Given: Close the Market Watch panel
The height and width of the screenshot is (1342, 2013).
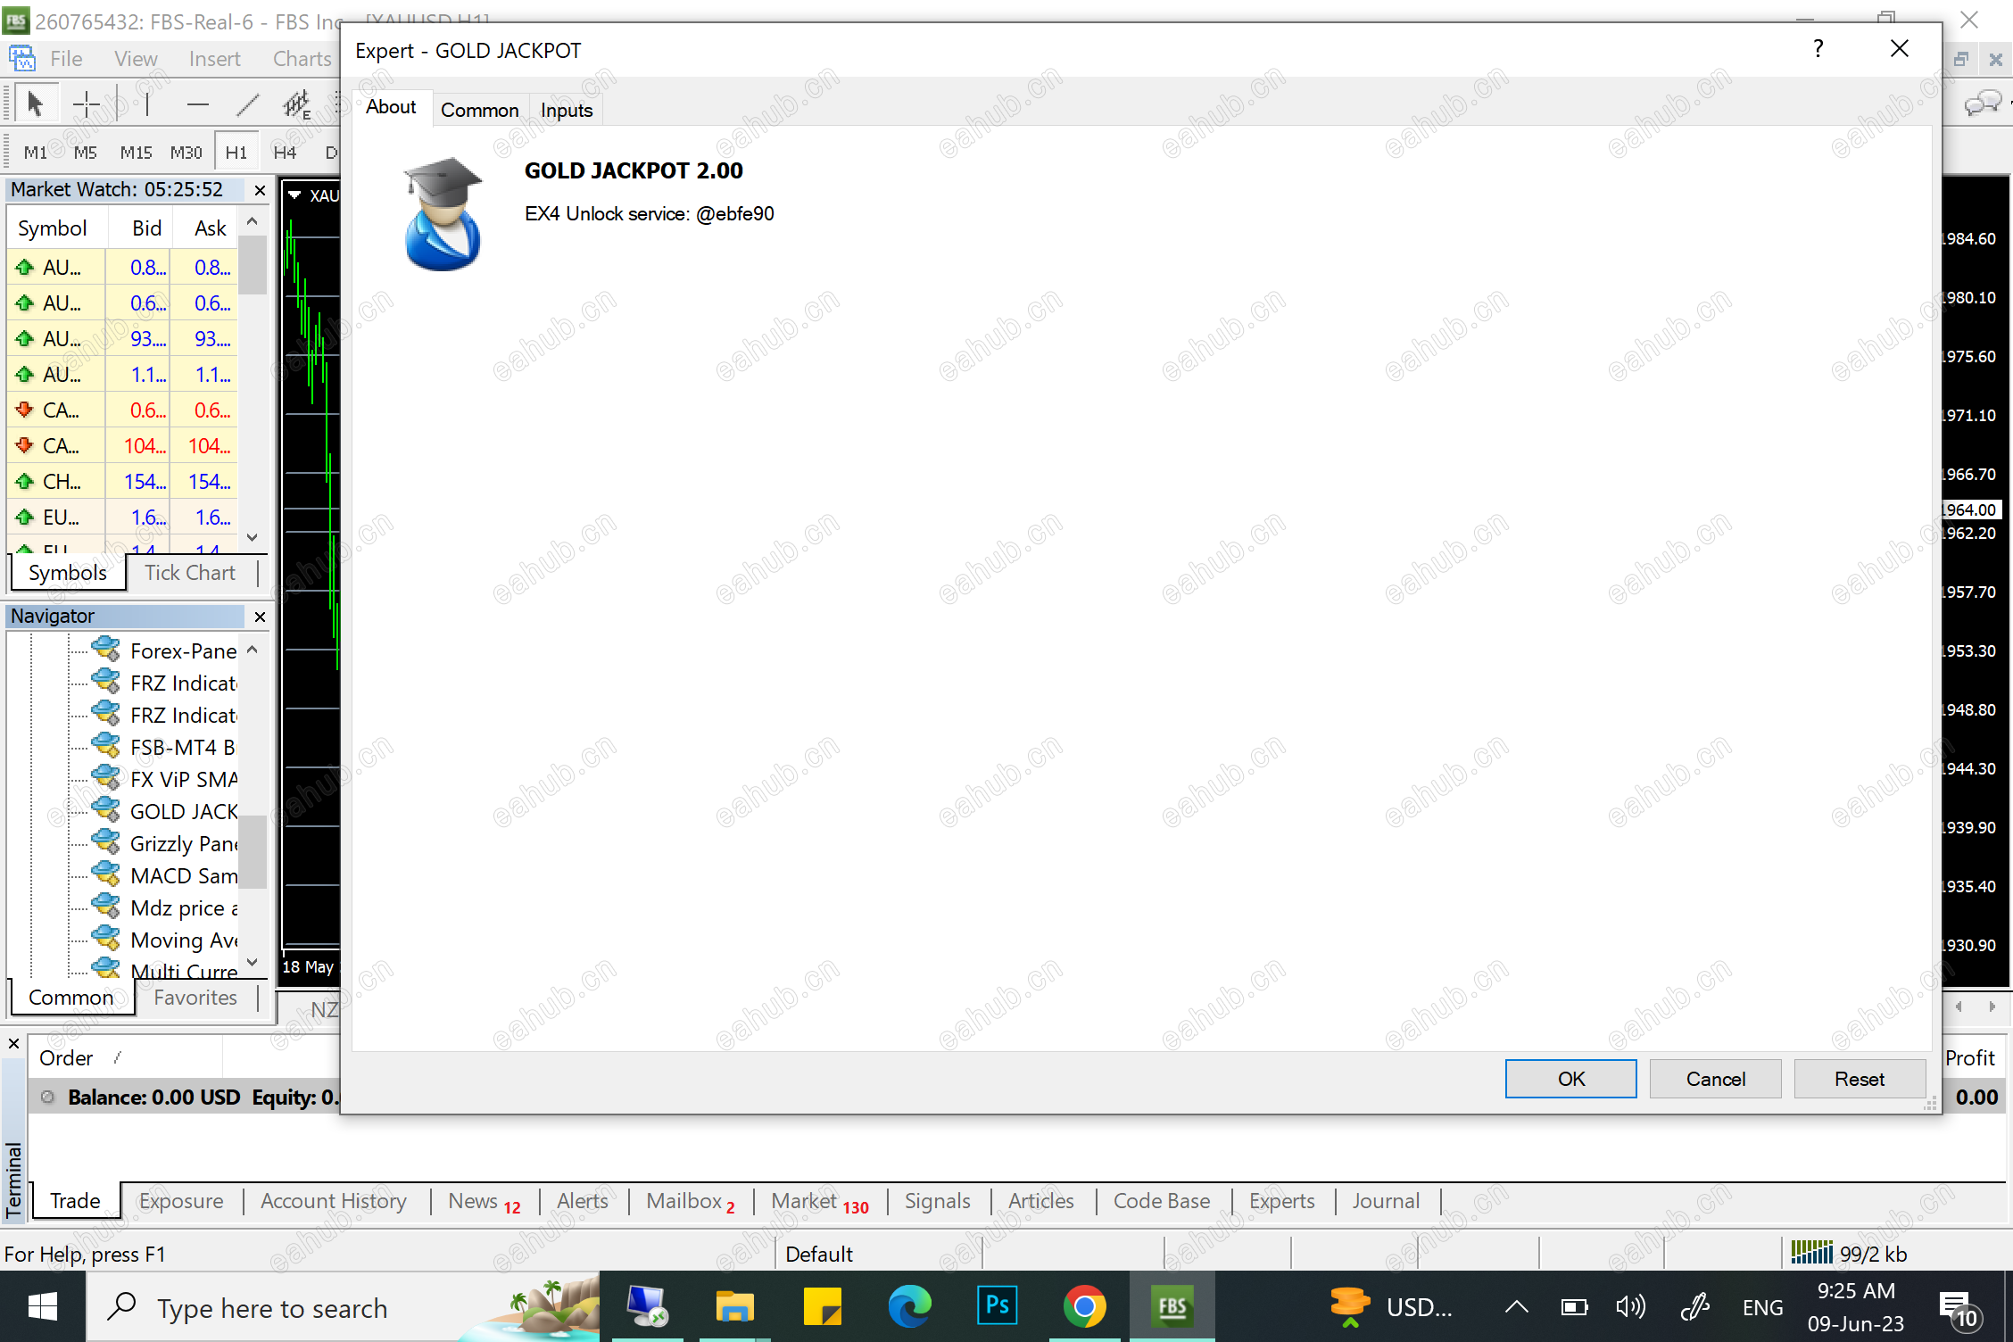Looking at the screenshot, I should 260,190.
